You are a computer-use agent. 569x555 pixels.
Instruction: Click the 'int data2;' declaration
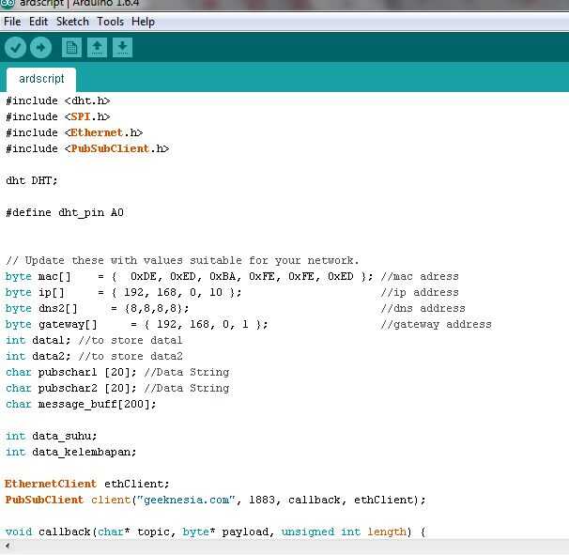point(38,357)
